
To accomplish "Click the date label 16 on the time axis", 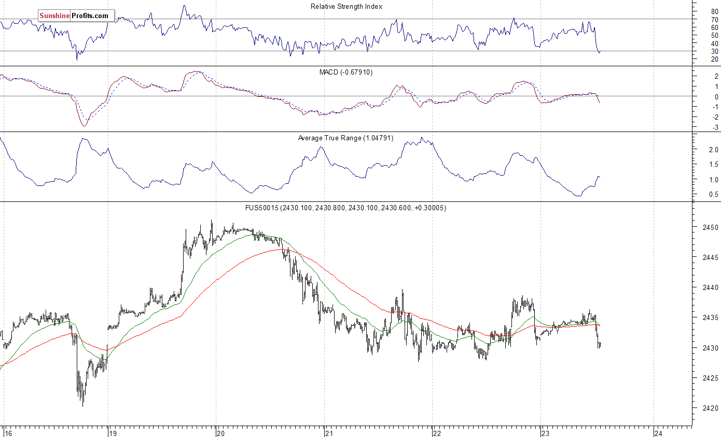I will click(x=7, y=433).
